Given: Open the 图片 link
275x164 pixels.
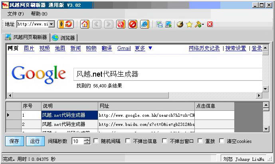Looking at the screenshot, I should click(29, 48).
